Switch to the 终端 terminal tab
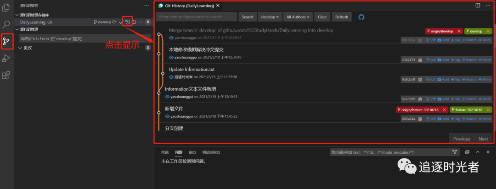 [x=165, y=152]
